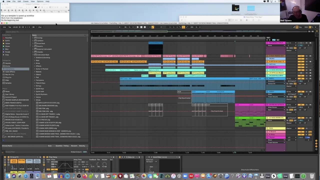
Task: Toggle the Metronome
Action: coord(33,27)
